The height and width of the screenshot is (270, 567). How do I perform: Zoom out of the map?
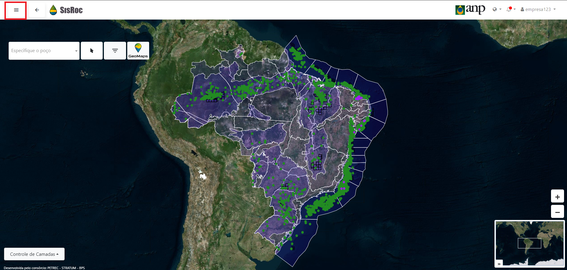point(557,212)
